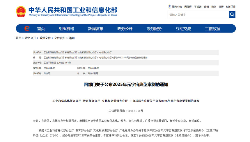Click the 邮箱 link in top bar
Image resolution: width=250 pixels, height=142 pixels.
tap(206, 7)
